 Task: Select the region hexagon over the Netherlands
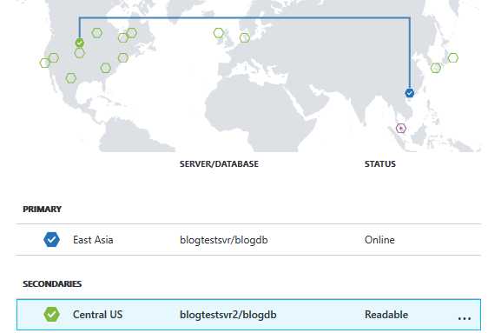(245, 38)
